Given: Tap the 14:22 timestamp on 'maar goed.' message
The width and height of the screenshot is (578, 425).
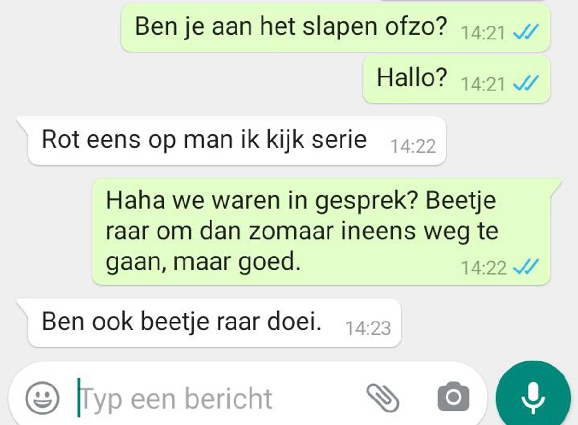Looking at the screenshot, I should click(x=483, y=267).
